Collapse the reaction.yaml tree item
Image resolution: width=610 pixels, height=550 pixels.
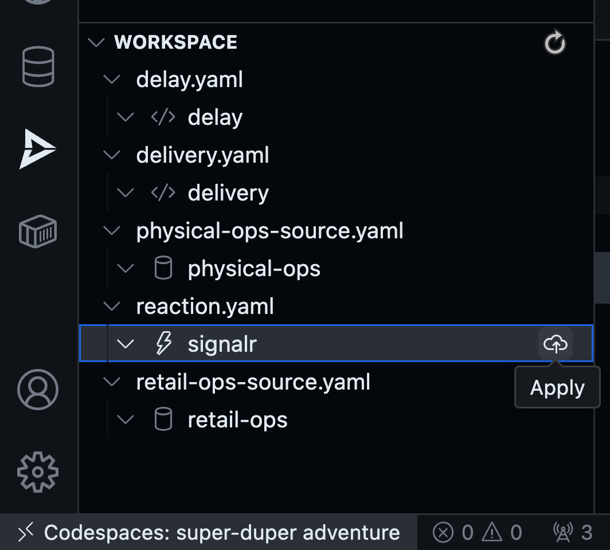[111, 306]
